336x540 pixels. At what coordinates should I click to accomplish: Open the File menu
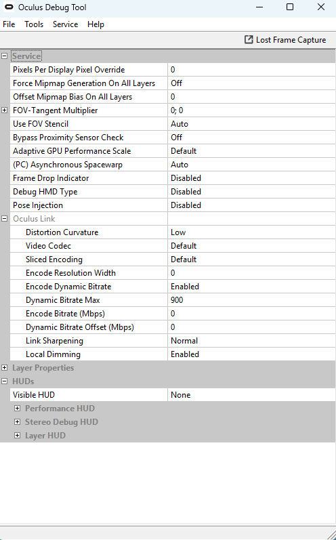click(x=9, y=24)
